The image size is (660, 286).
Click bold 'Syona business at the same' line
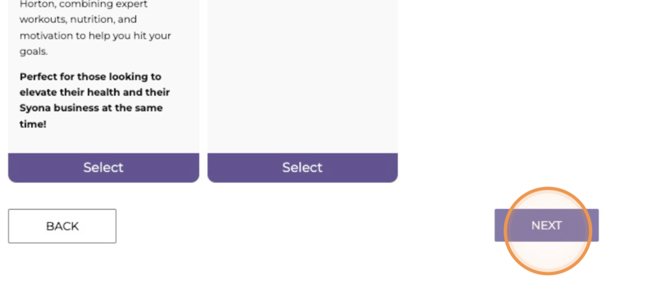pos(91,107)
